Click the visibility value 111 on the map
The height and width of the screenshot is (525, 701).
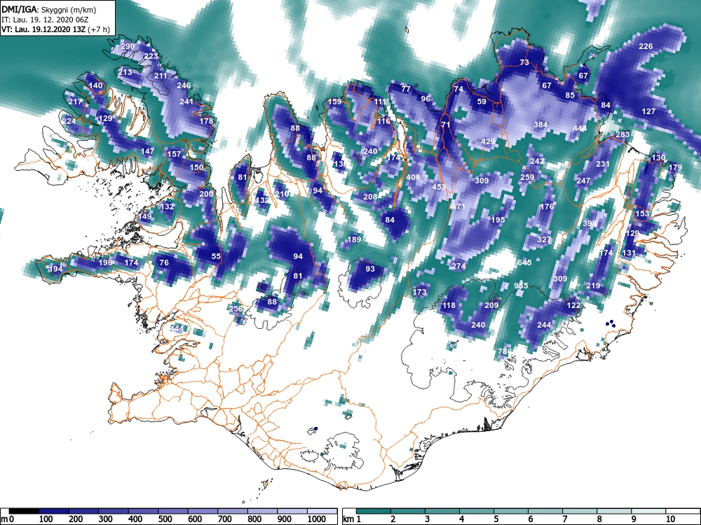click(x=379, y=101)
